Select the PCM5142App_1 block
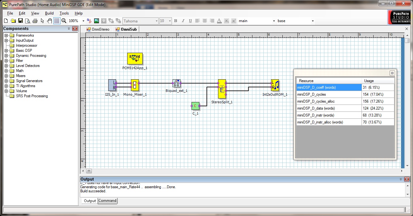 coord(135,58)
